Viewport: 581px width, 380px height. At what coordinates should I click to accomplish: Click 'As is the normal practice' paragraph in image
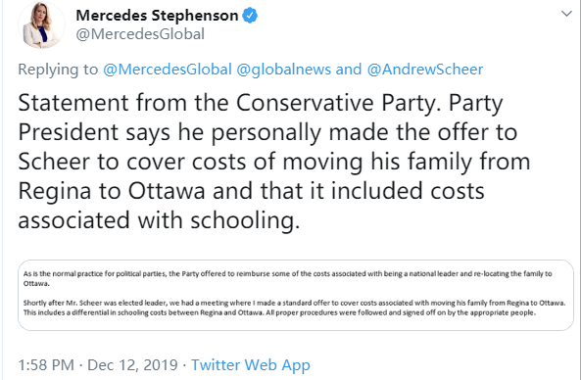287,278
